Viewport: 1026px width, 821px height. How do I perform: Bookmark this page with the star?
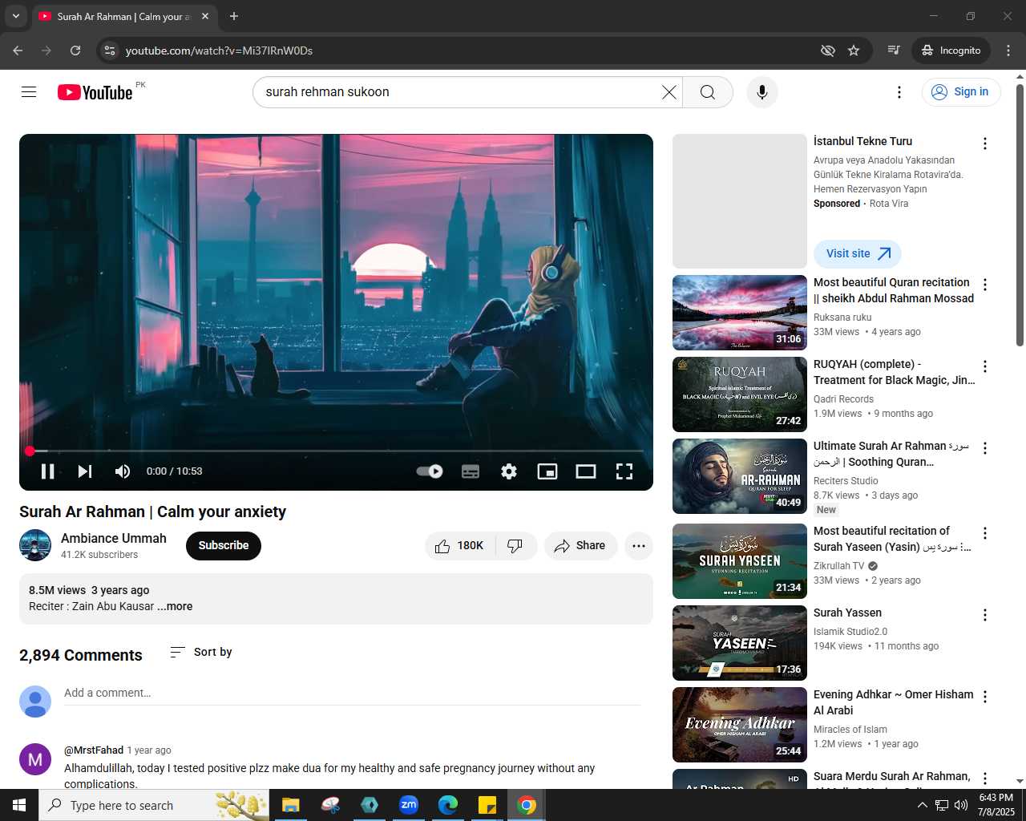(854, 51)
